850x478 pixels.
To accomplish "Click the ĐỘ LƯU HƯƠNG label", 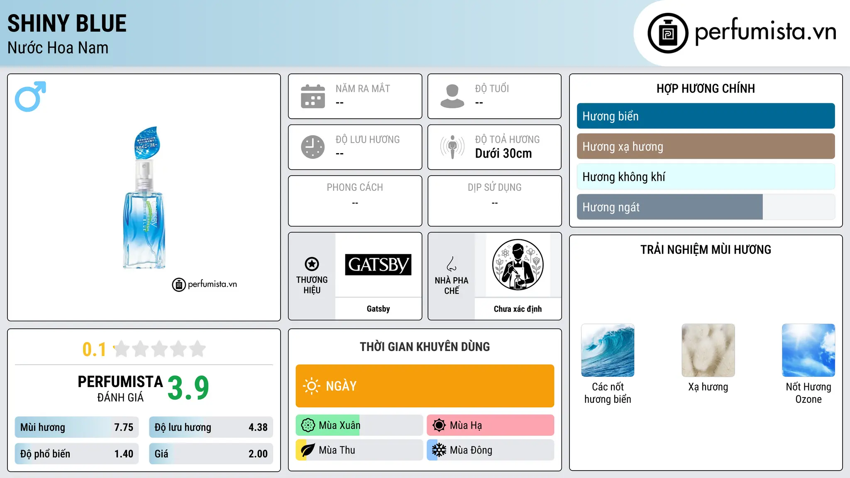I will pos(368,139).
